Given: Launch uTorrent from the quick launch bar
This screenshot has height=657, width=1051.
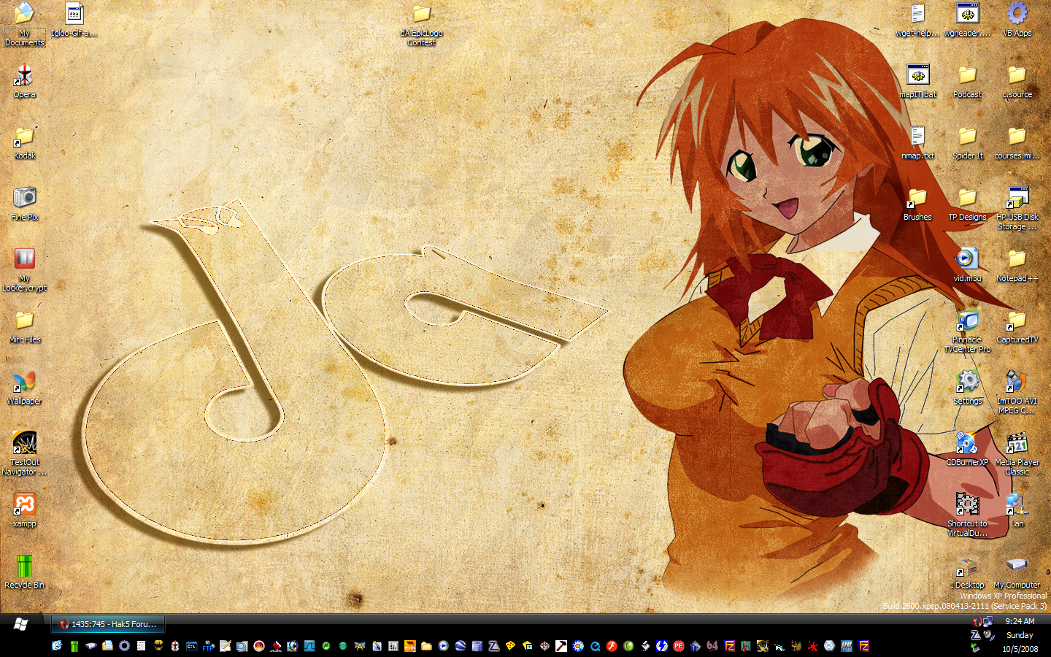Looking at the screenshot, I should pyautogui.click(x=326, y=646).
